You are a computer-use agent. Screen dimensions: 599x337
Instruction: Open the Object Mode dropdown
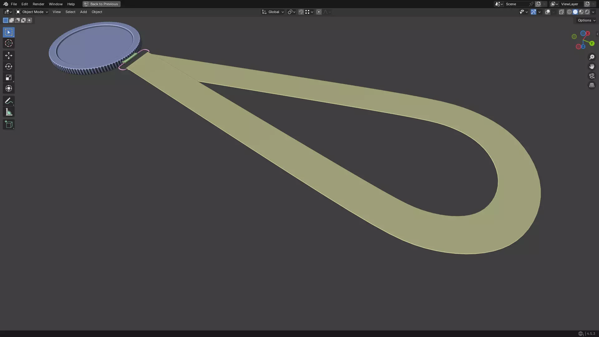tap(32, 12)
